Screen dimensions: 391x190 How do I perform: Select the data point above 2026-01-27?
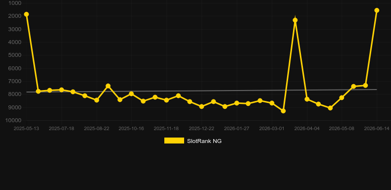(237, 103)
